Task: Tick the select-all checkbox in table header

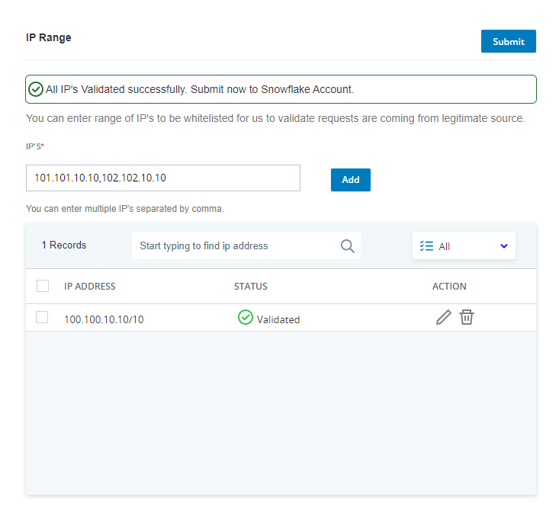Action: tap(43, 286)
